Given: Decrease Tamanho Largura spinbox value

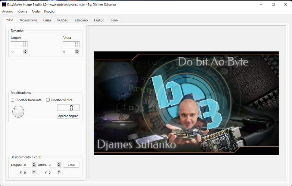Looking at the screenshot, I should click(x=25, y=53).
